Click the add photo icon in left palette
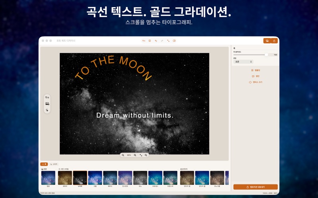 click(x=47, y=104)
